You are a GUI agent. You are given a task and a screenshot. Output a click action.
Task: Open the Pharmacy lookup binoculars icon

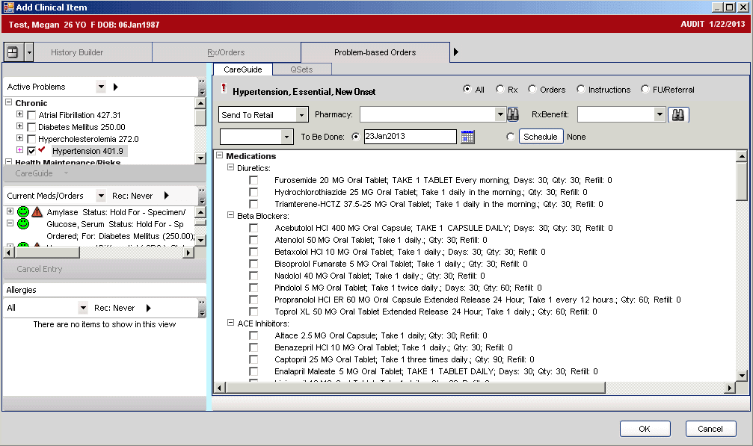click(514, 114)
